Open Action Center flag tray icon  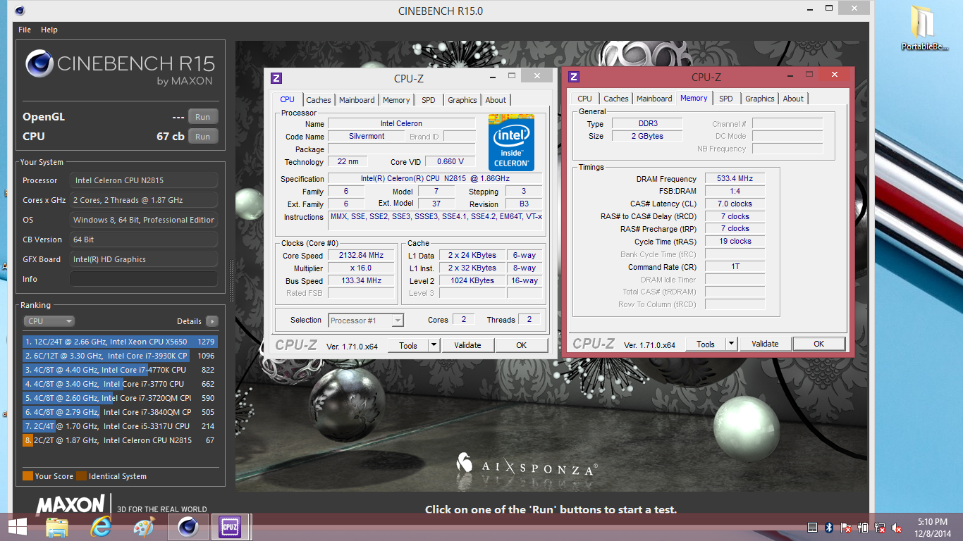pos(846,528)
